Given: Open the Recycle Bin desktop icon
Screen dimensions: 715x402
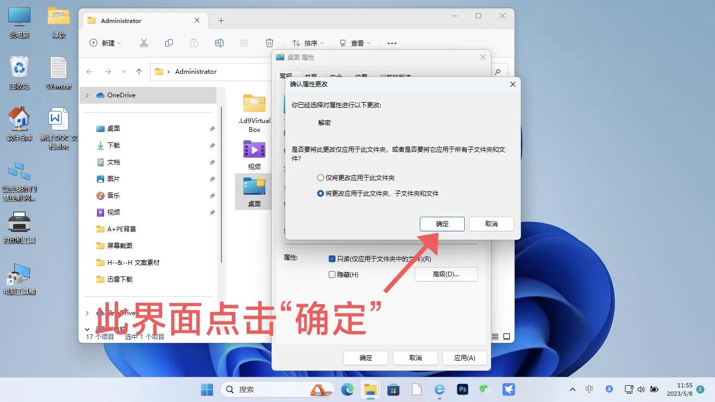Looking at the screenshot, I should tap(19, 73).
